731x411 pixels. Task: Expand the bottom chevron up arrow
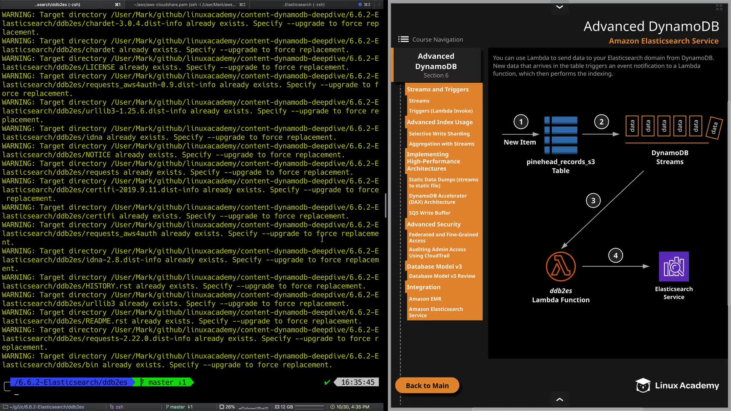[559, 399]
